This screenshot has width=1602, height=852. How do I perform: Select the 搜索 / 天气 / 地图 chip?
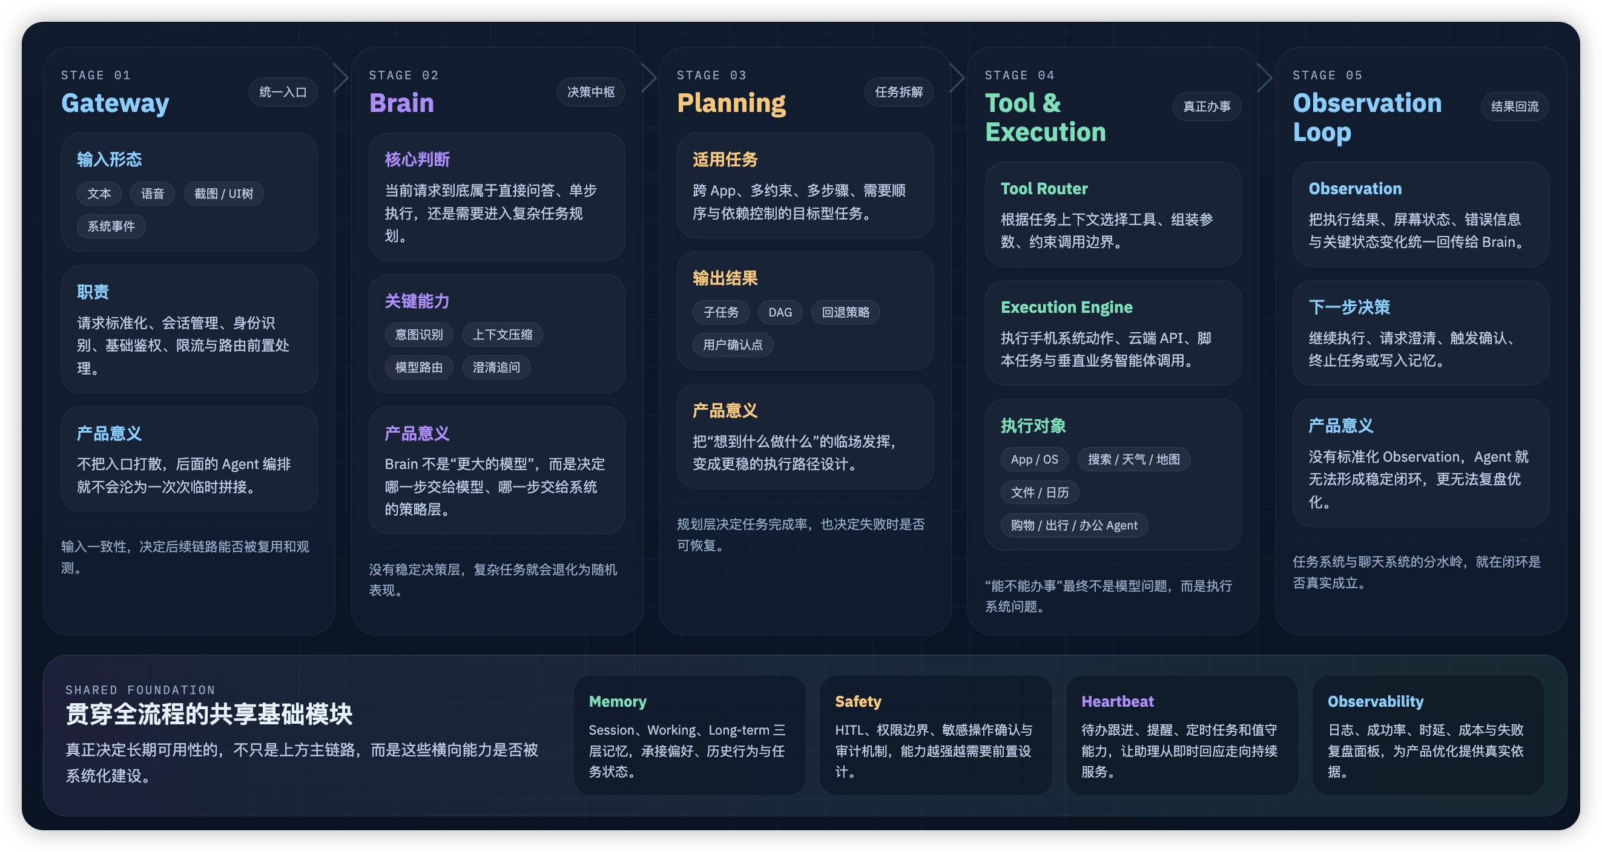[1133, 459]
